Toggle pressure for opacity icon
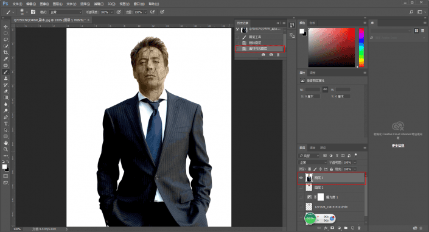This screenshot has width=429, height=232. (x=119, y=12)
